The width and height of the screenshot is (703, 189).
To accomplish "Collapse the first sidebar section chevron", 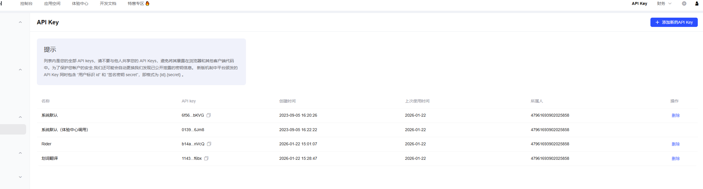I will 20,22.
